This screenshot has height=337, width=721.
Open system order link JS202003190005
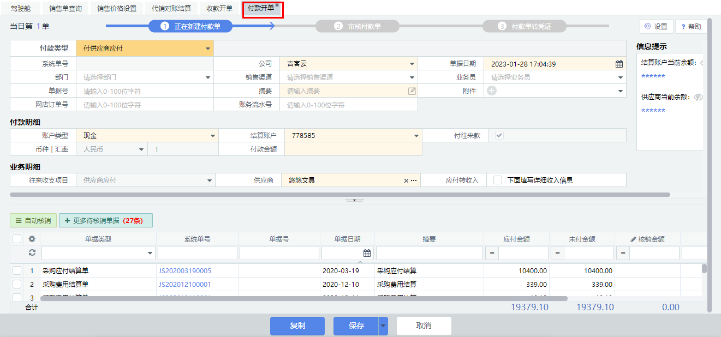coord(184,270)
